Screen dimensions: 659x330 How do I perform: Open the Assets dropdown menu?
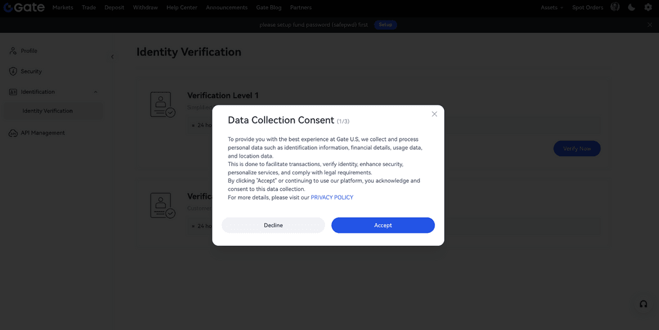pyautogui.click(x=552, y=8)
